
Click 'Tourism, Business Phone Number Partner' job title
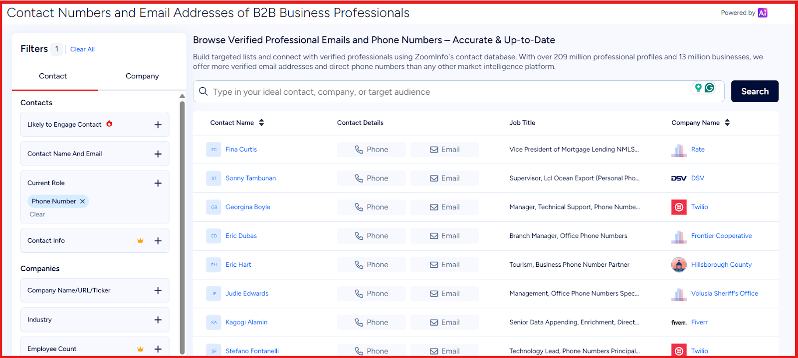569,265
